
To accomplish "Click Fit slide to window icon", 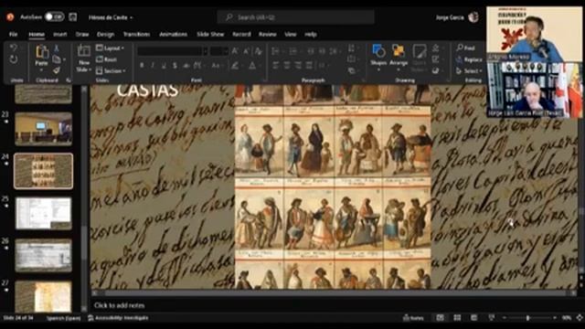I will 580,318.
